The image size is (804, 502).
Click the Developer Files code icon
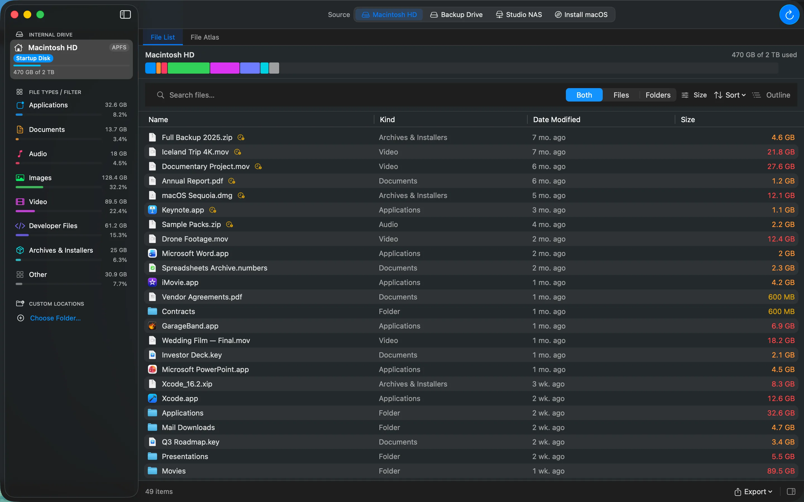[x=20, y=226]
